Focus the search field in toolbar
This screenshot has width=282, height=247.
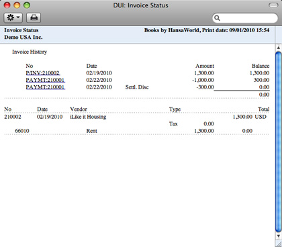click(245, 18)
